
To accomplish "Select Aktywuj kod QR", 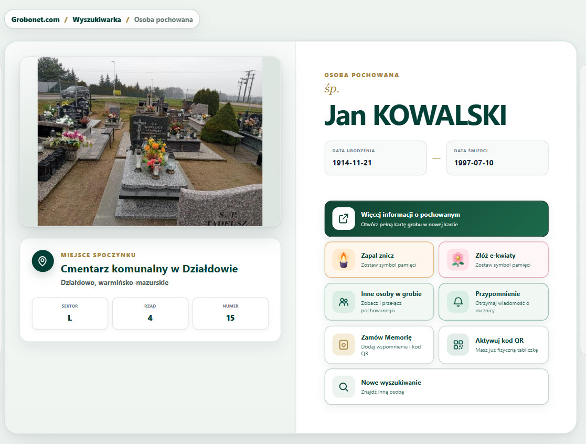I will point(493,345).
